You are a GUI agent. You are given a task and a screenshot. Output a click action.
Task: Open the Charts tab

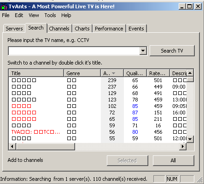(x=82, y=29)
